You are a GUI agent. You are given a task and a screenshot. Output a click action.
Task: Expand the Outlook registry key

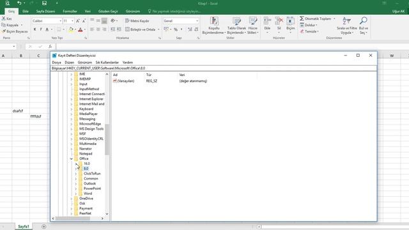coord(76,183)
